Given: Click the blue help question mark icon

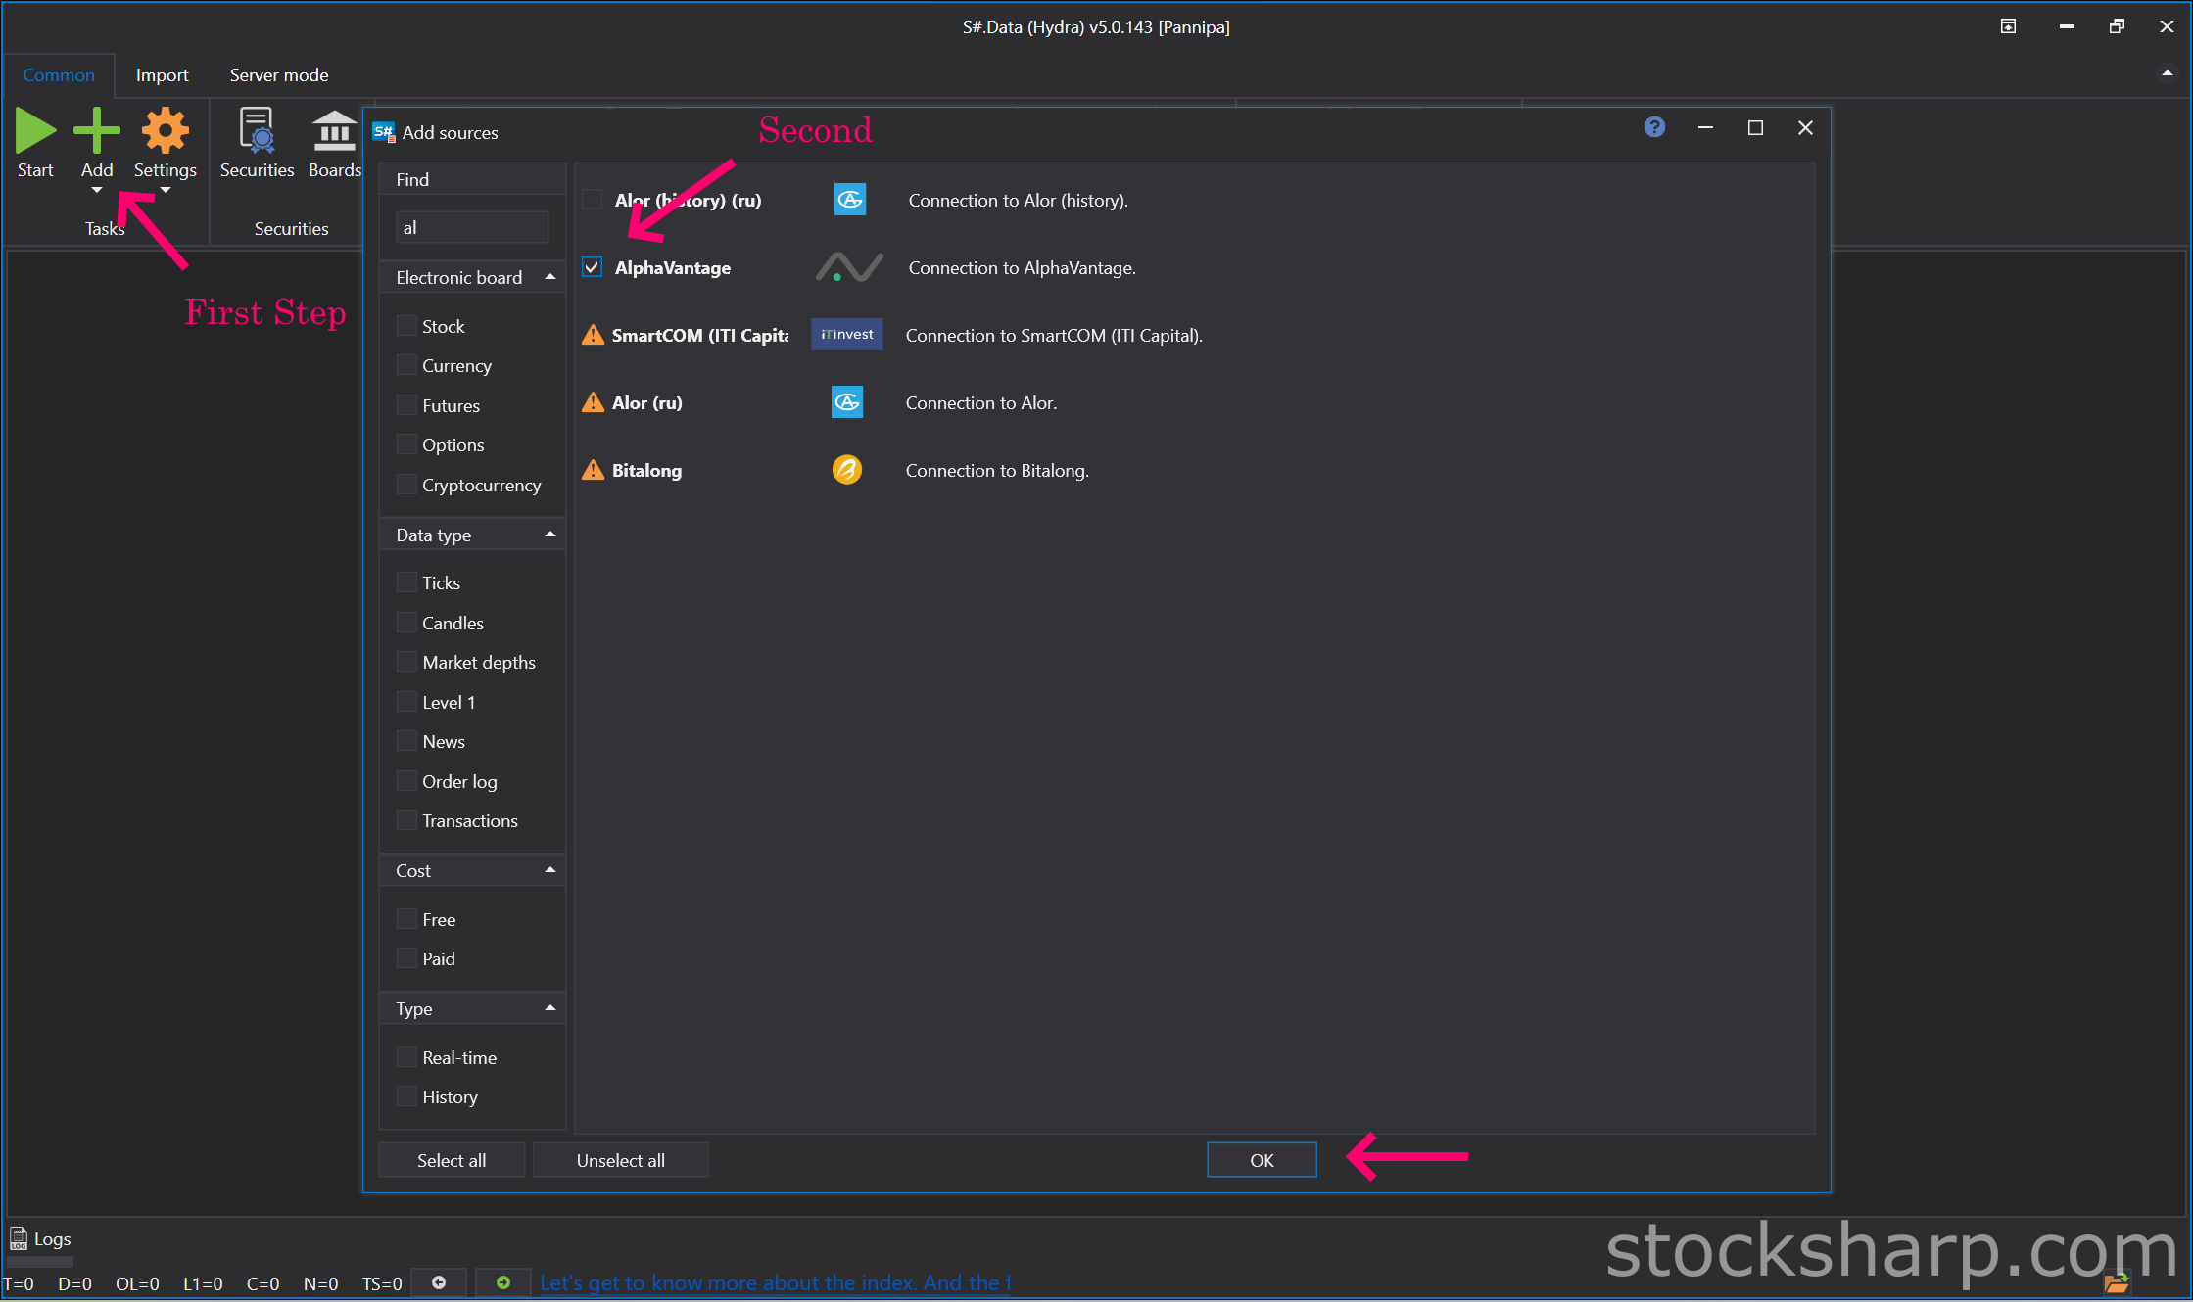Looking at the screenshot, I should [x=1654, y=127].
